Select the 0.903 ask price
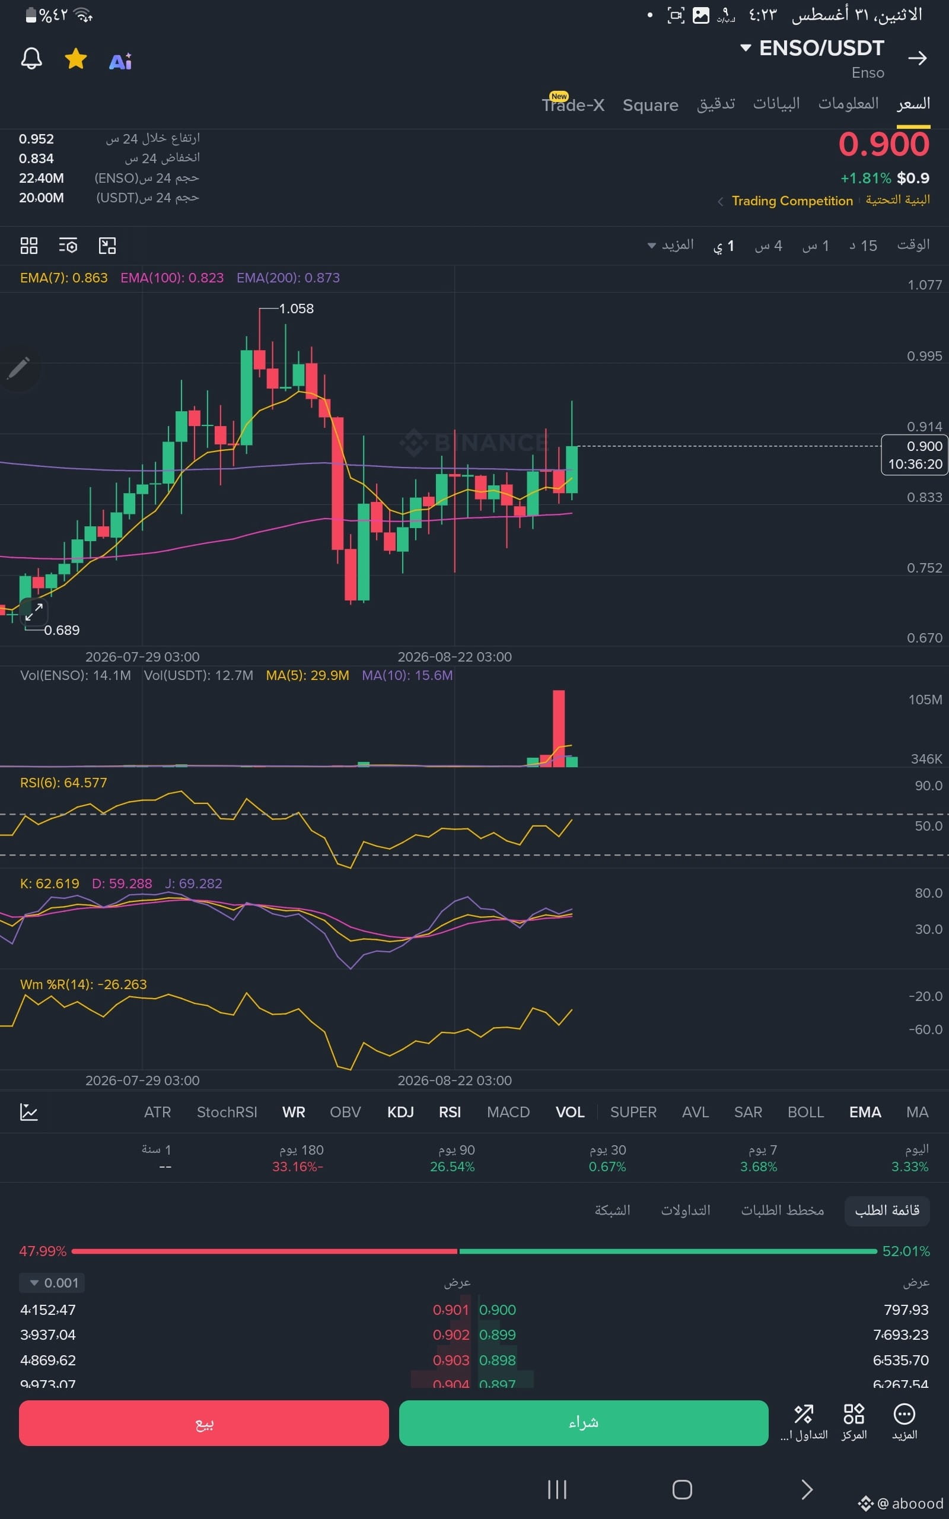Viewport: 949px width, 1519px height. pyautogui.click(x=451, y=1360)
